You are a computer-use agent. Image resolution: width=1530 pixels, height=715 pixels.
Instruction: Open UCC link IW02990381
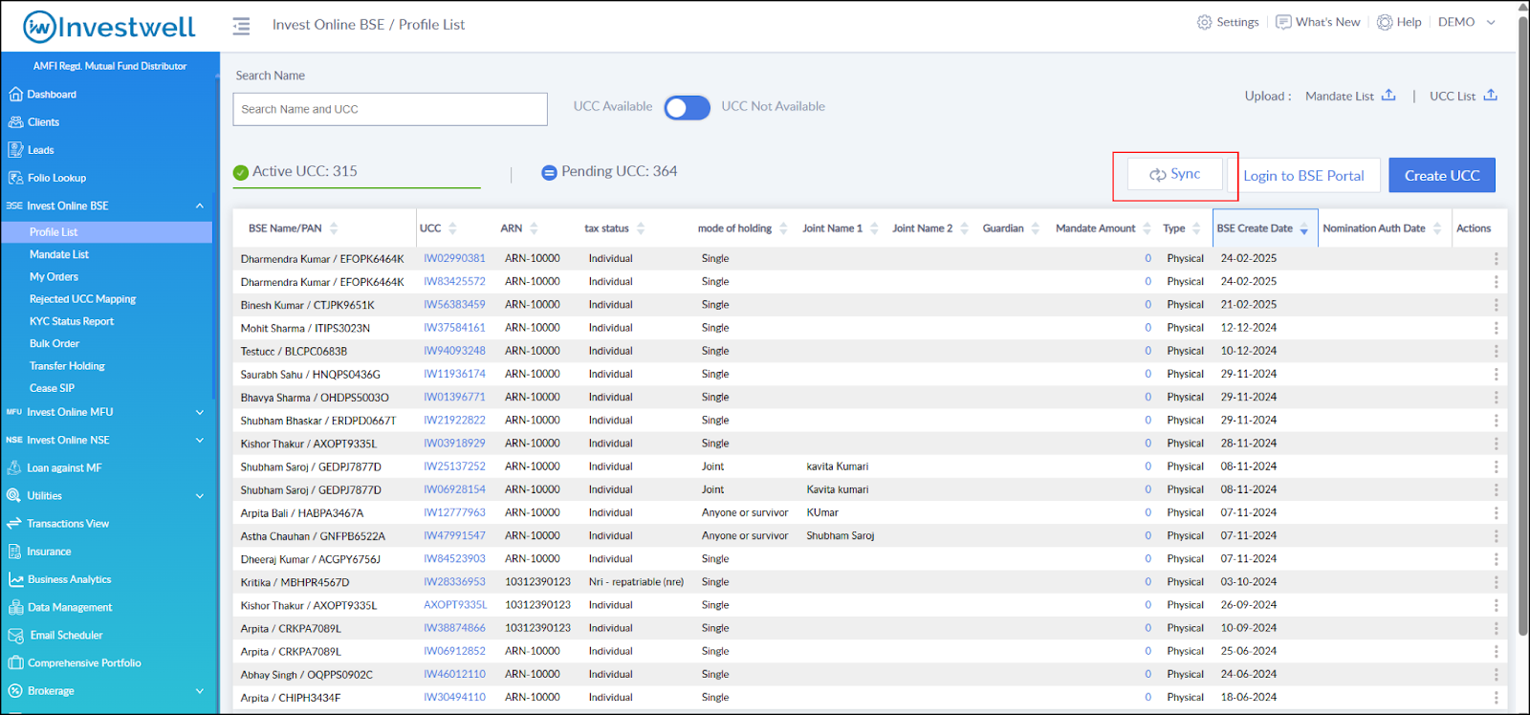(x=454, y=258)
